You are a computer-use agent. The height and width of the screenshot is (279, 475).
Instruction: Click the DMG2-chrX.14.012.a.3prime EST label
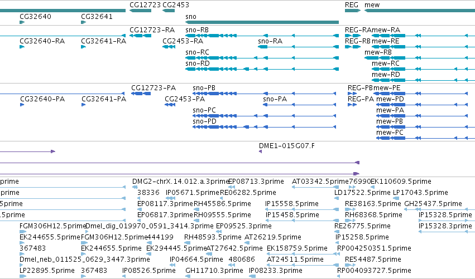click(180, 182)
